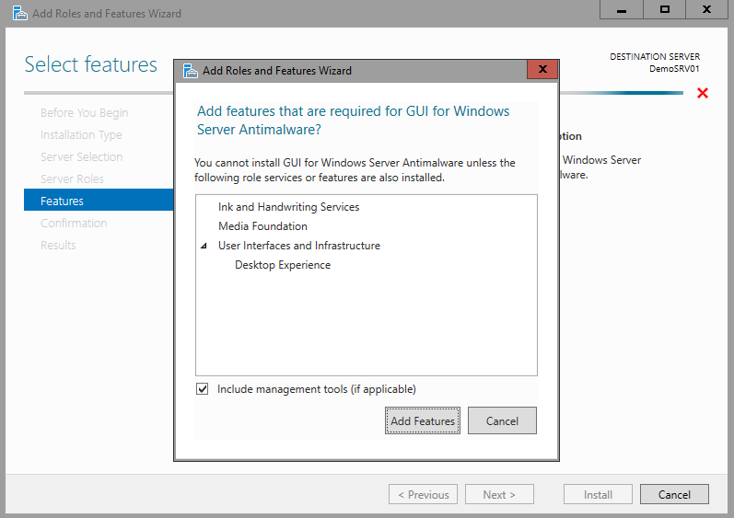Click the Add Features button

click(x=422, y=420)
